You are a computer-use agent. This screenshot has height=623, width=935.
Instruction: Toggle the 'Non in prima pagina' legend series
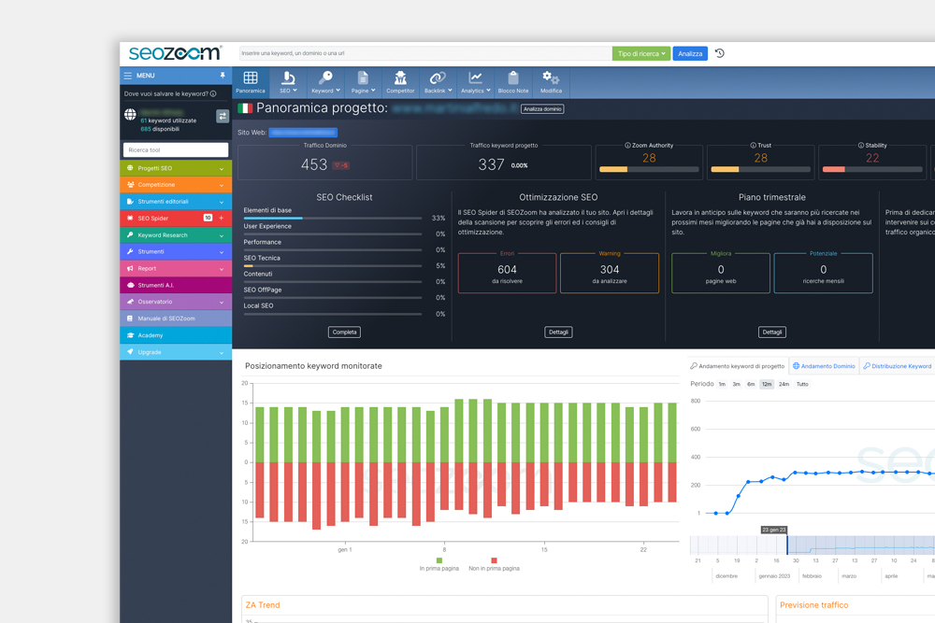click(494, 565)
